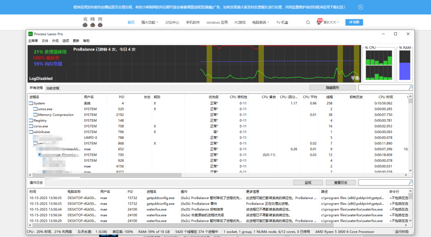Open the 手机软件 link

coord(193,23)
